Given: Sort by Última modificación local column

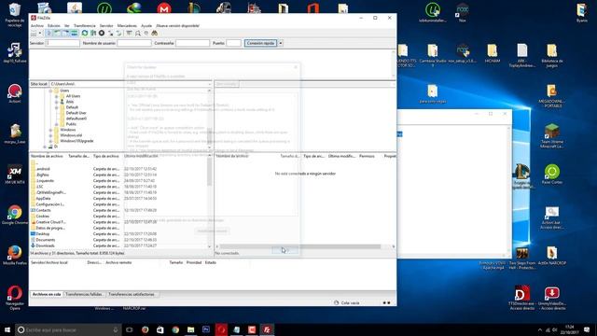Looking at the screenshot, I should (x=141, y=156).
